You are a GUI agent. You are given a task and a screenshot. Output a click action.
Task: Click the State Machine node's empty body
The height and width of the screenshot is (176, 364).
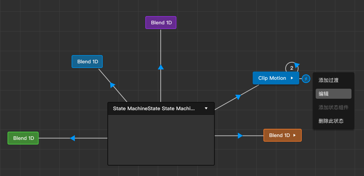[x=161, y=140]
